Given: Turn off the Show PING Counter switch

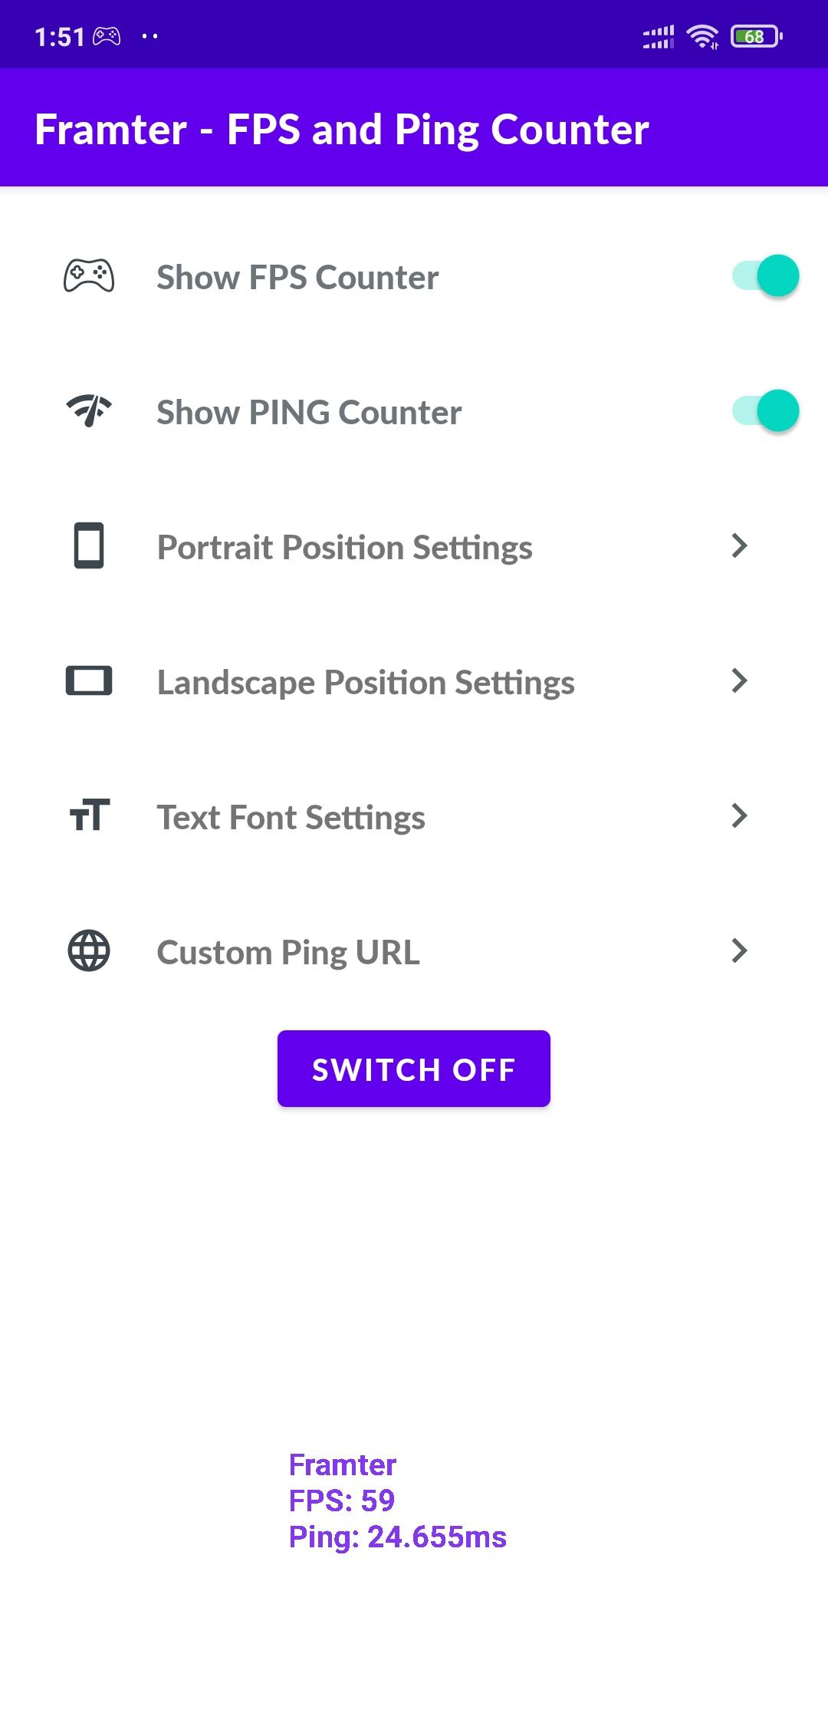Looking at the screenshot, I should coord(765,410).
